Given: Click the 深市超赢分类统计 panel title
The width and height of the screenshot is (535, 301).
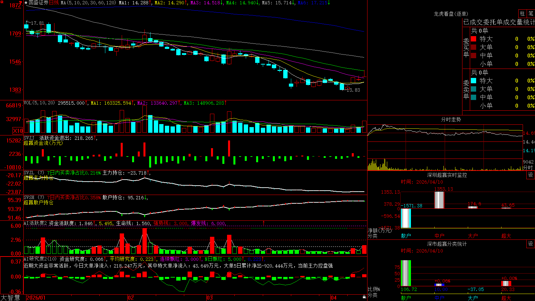Looking at the screenshot, I should coord(447,244).
